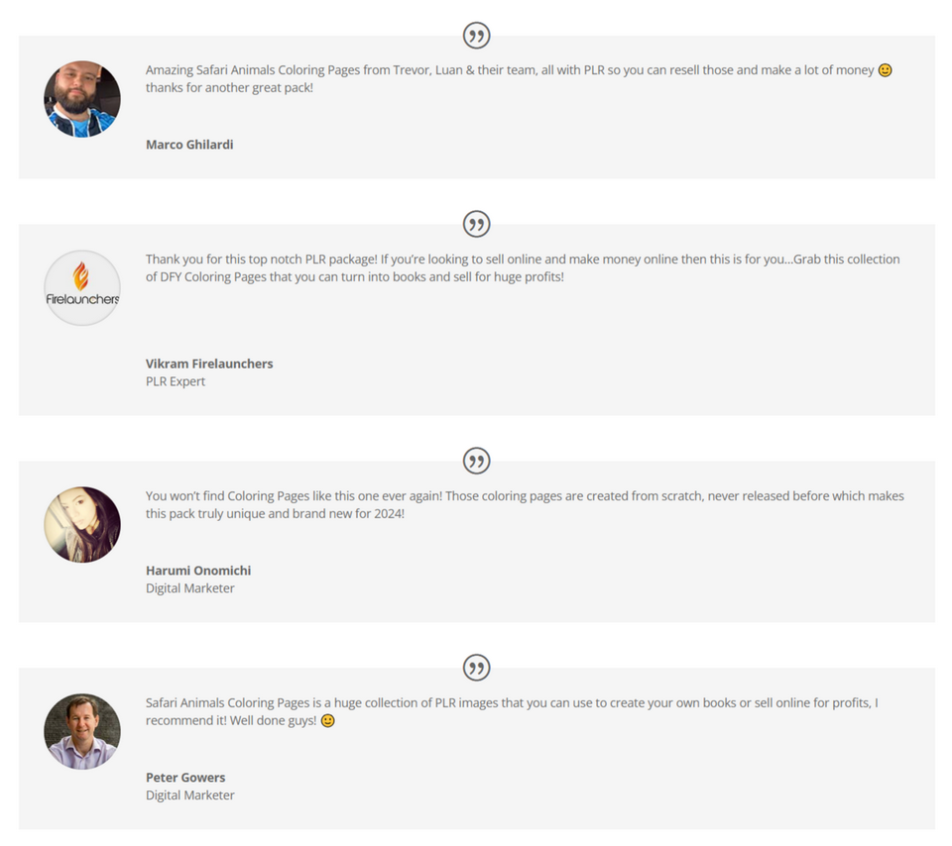
Task: Click the quote icon above Vikram Firelaunchers' testimonial
Action: click(476, 224)
